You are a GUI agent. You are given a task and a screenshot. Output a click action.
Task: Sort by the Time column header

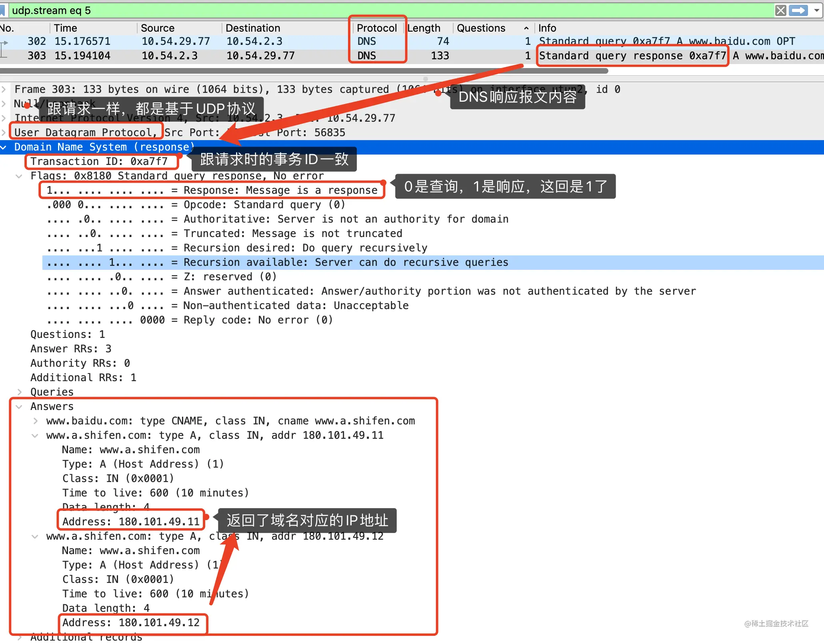point(66,28)
